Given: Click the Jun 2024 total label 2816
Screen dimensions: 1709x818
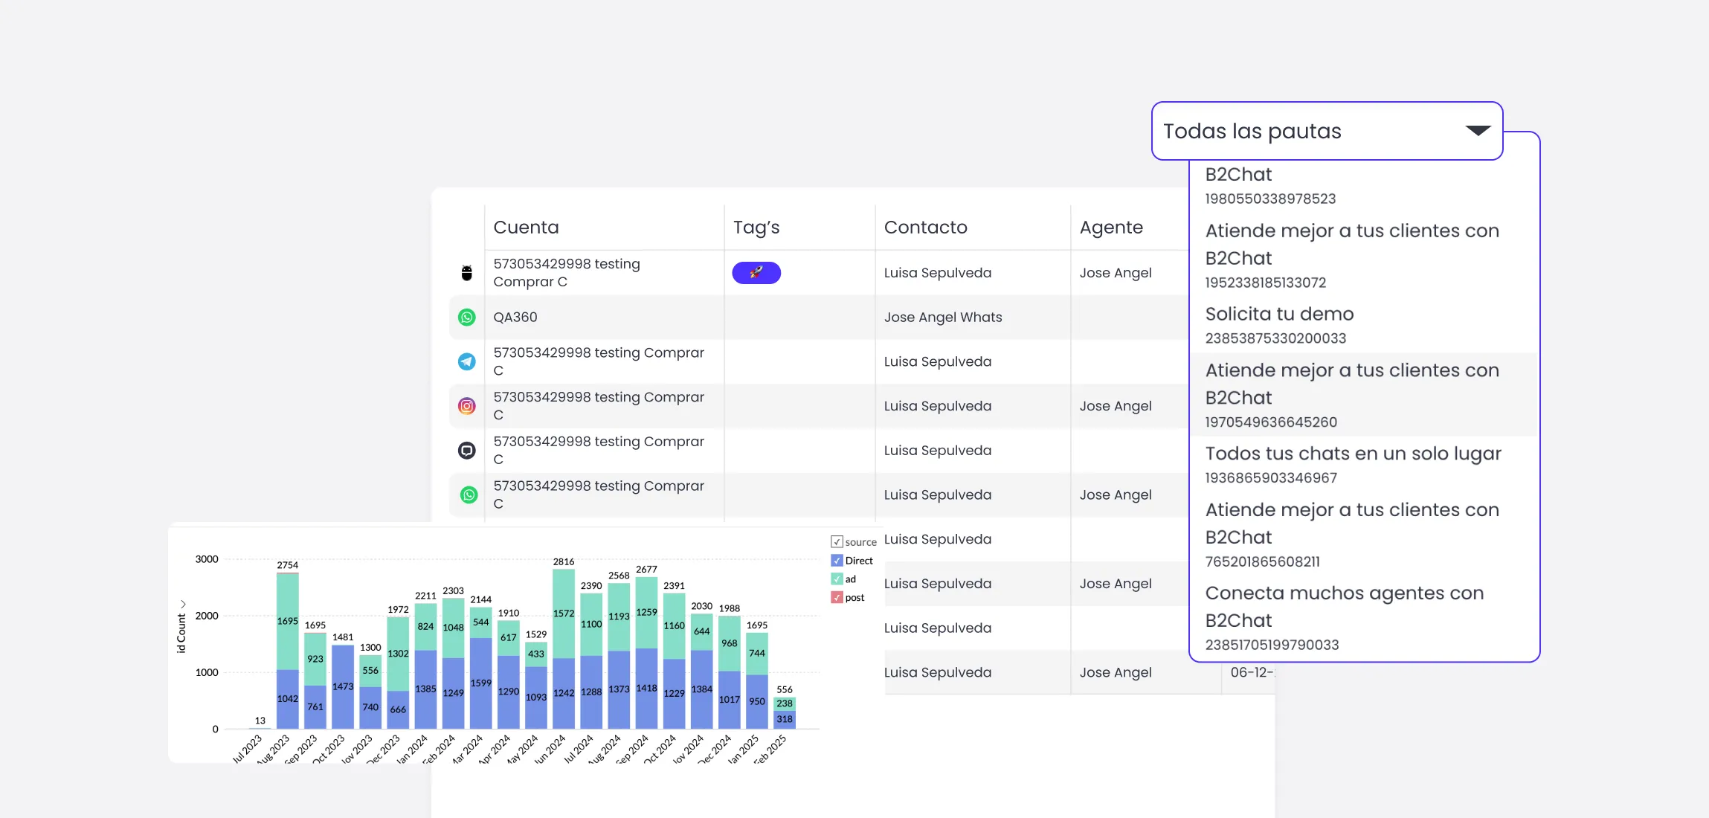Looking at the screenshot, I should [563, 561].
